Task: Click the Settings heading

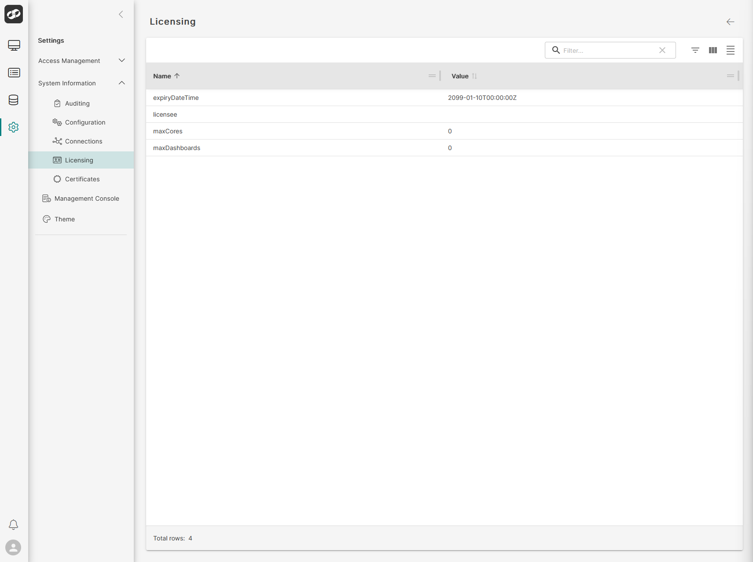Action: (x=51, y=40)
